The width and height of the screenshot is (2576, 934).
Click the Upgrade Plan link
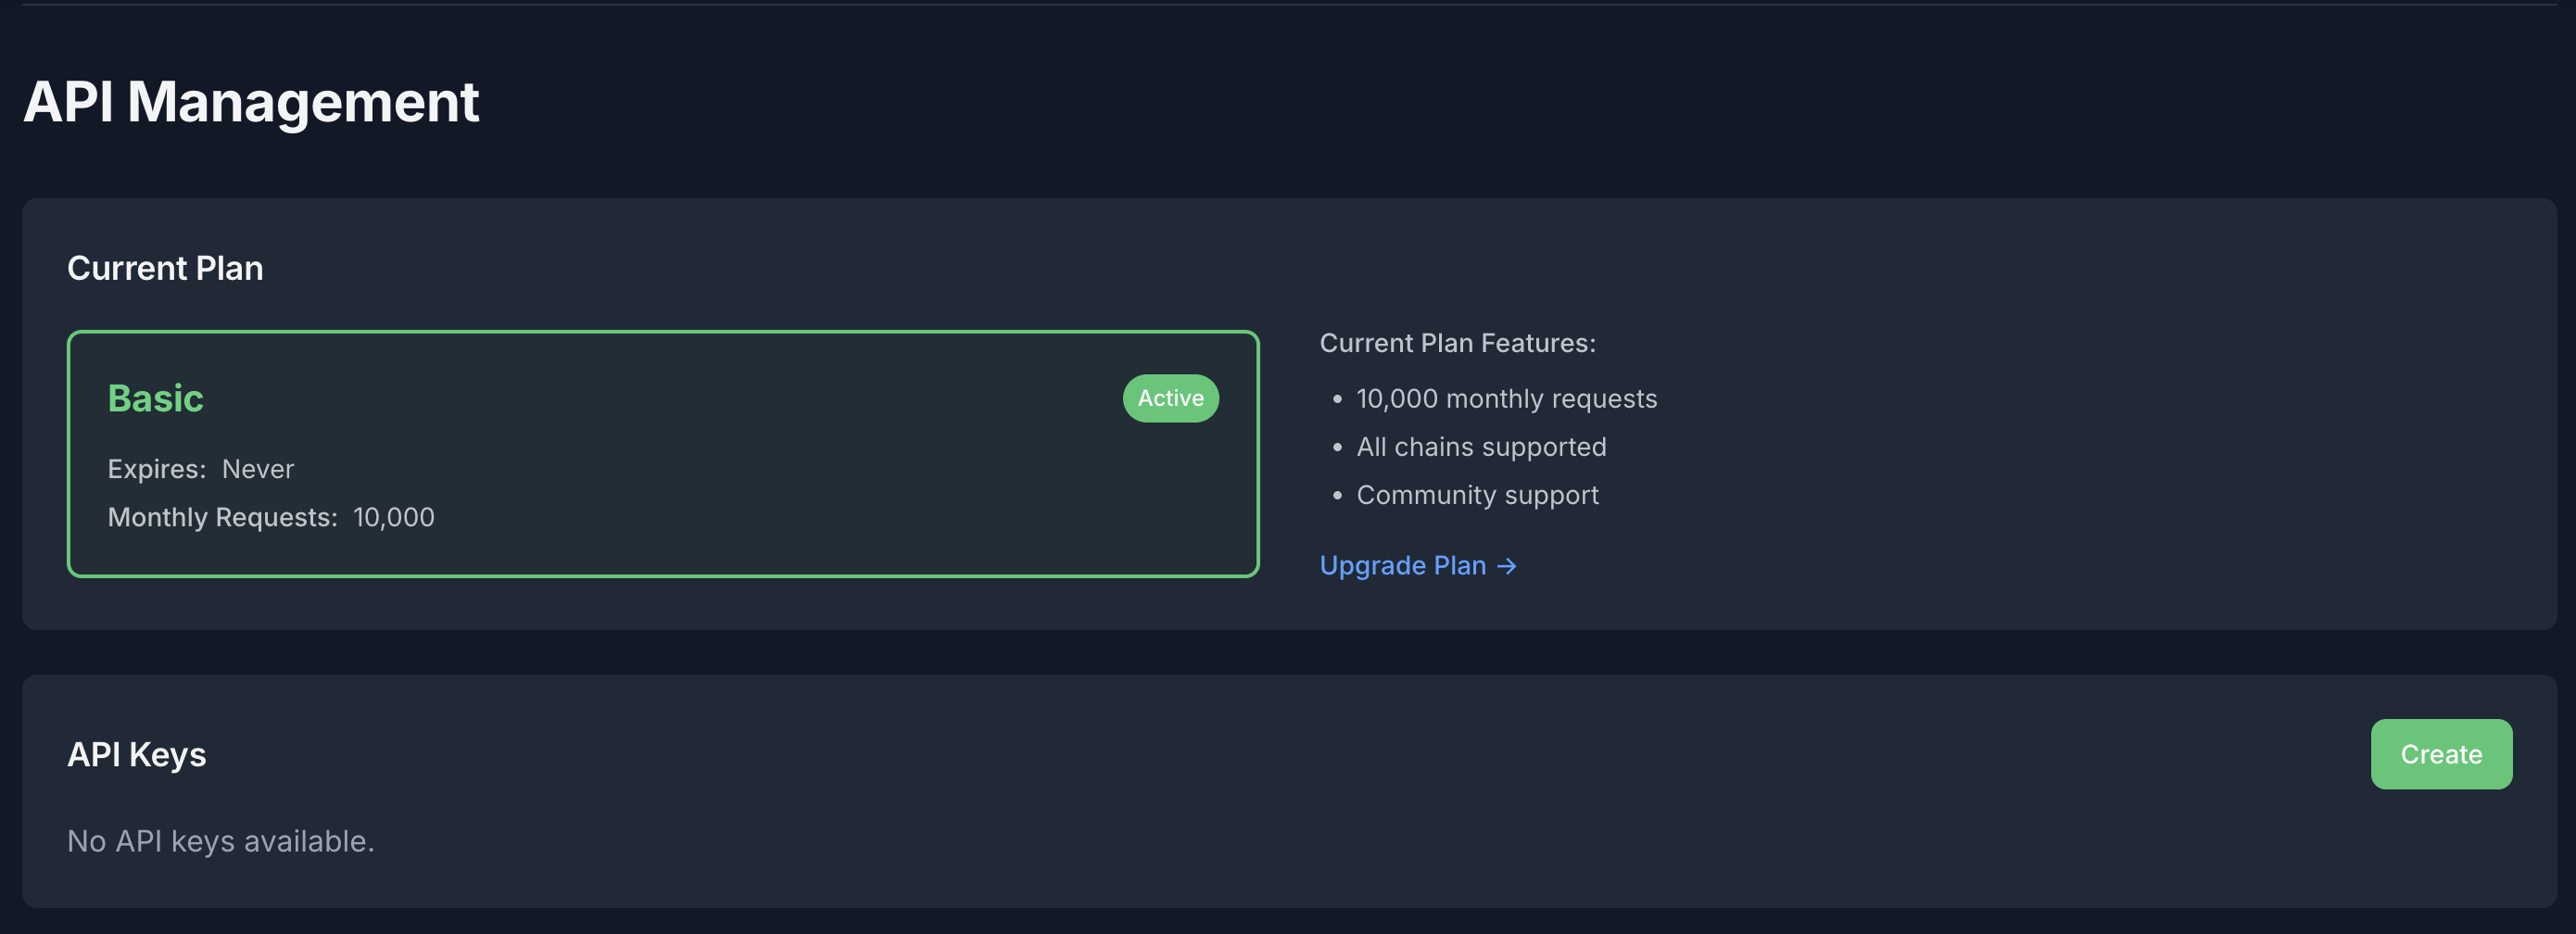pyautogui.click(x=1402, y=566)
